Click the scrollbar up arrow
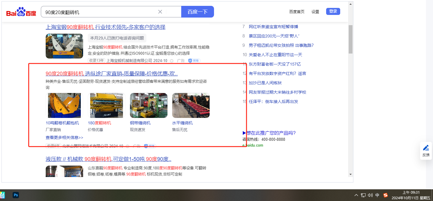 pyautogui.click(x=350, y=4)
